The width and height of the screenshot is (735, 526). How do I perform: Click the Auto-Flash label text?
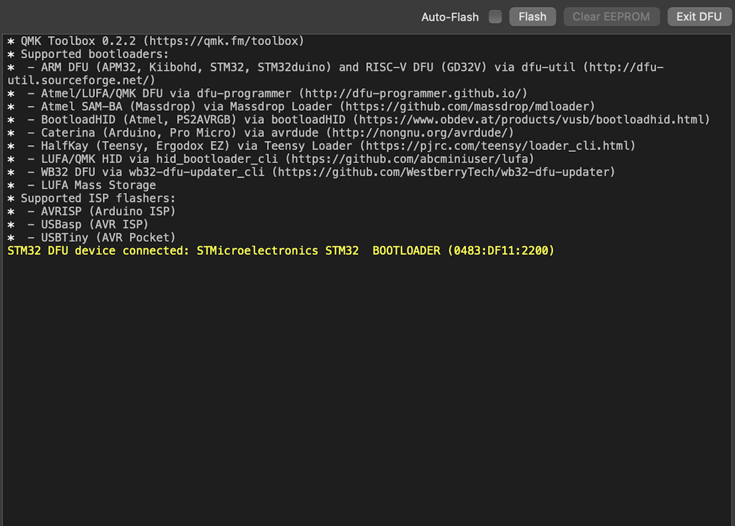450,17
